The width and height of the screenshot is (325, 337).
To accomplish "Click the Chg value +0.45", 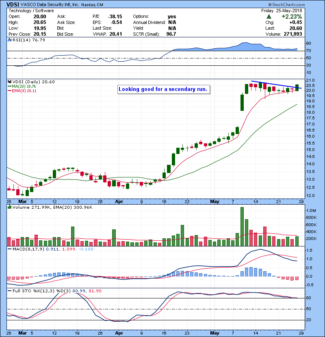I will 295,22.
